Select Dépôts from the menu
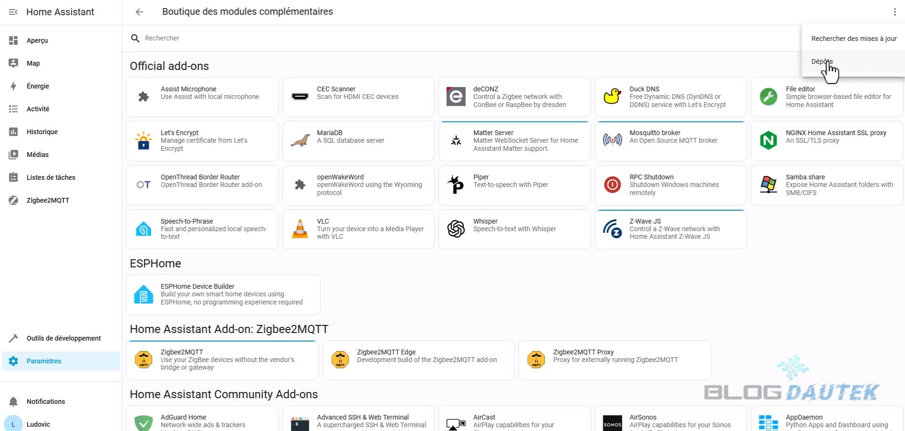Screen dimensions: 905x431 [x=822, y=61]
